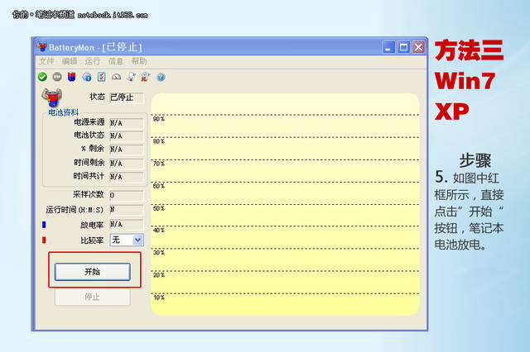The width and height of the screenshot is (530, 352).
Task: Click the BatteryMon title bar app icon
Action: (43, 47)
